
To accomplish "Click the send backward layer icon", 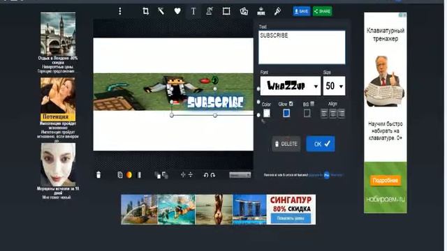I will (x=165, y=175).
